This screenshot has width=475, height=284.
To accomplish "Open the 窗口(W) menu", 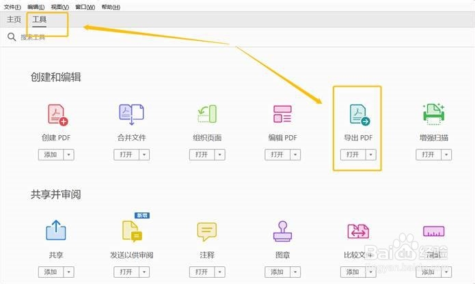I will pos(85,7).
